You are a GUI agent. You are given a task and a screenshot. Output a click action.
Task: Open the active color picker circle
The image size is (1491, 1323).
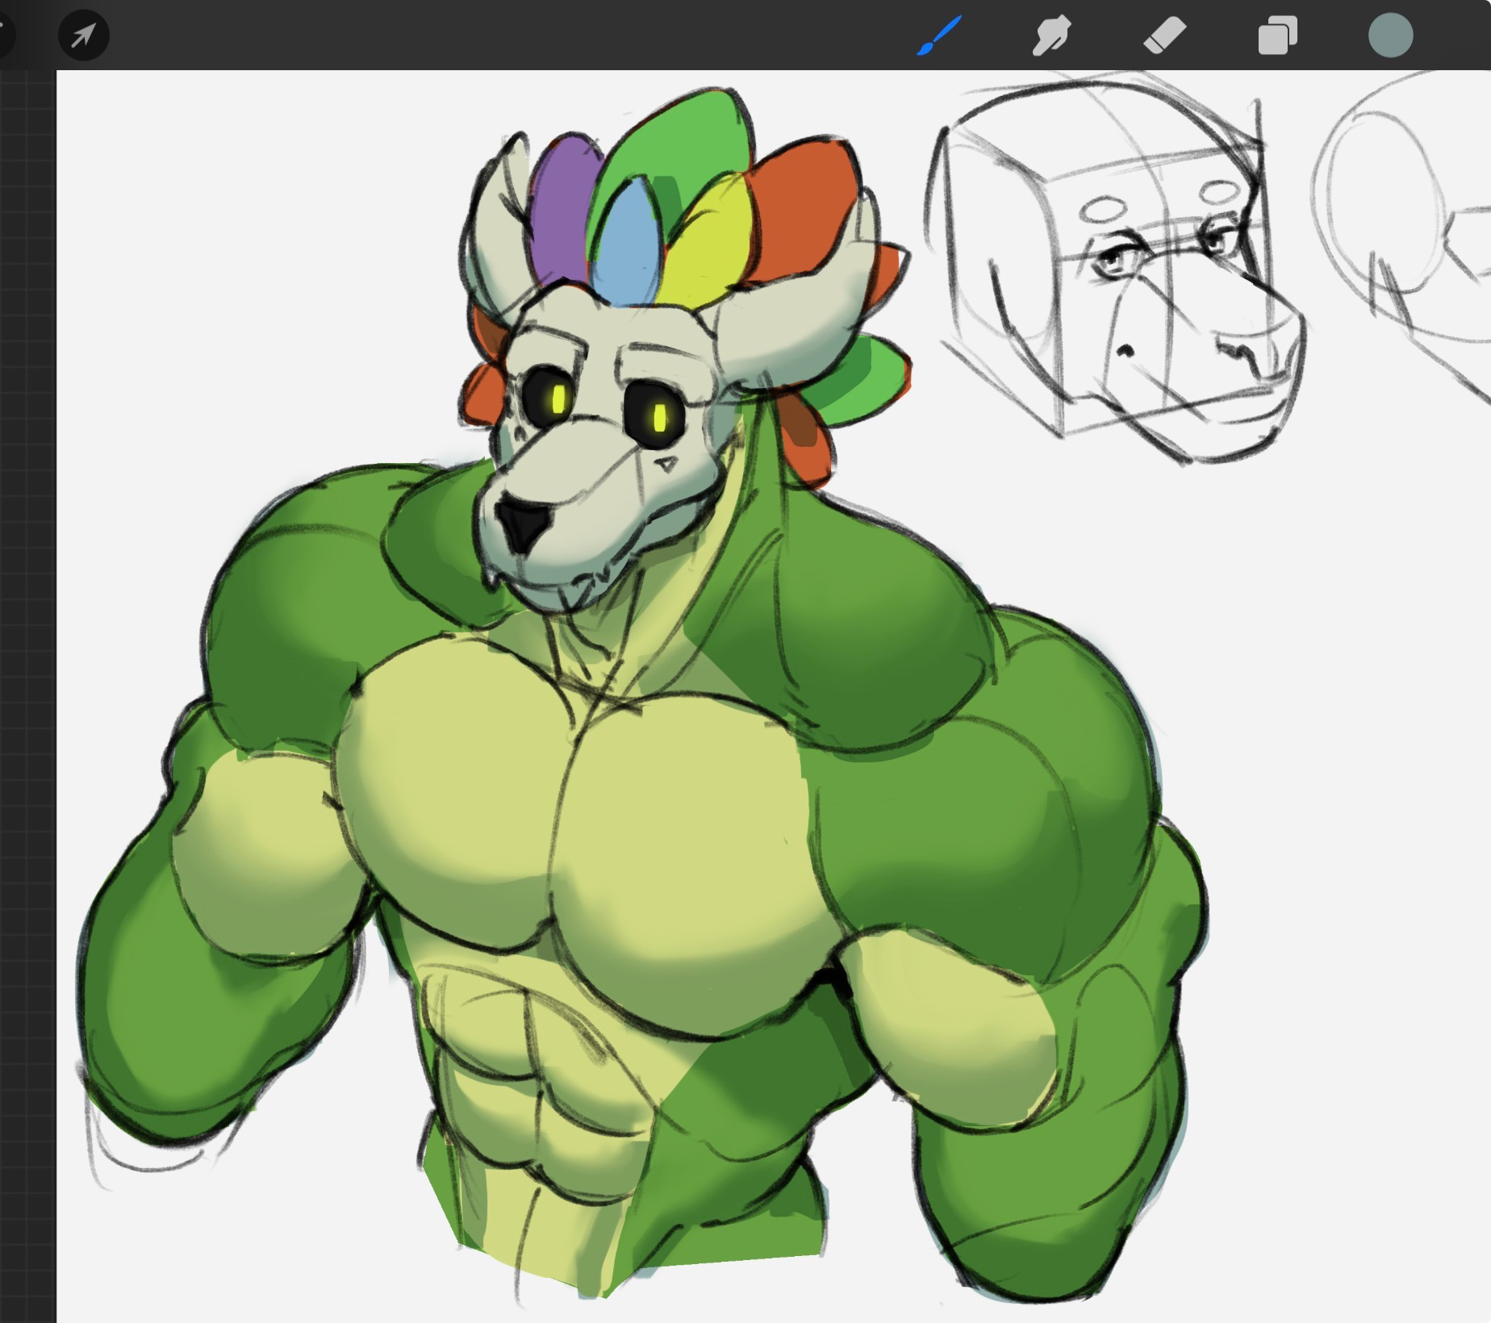(x=1390, y=36)
